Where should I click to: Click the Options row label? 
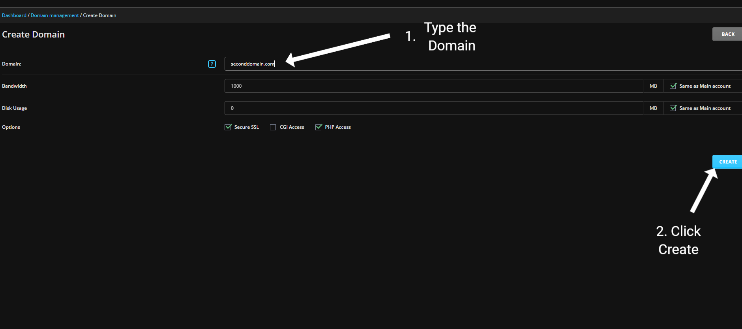[x=11, y=127]
